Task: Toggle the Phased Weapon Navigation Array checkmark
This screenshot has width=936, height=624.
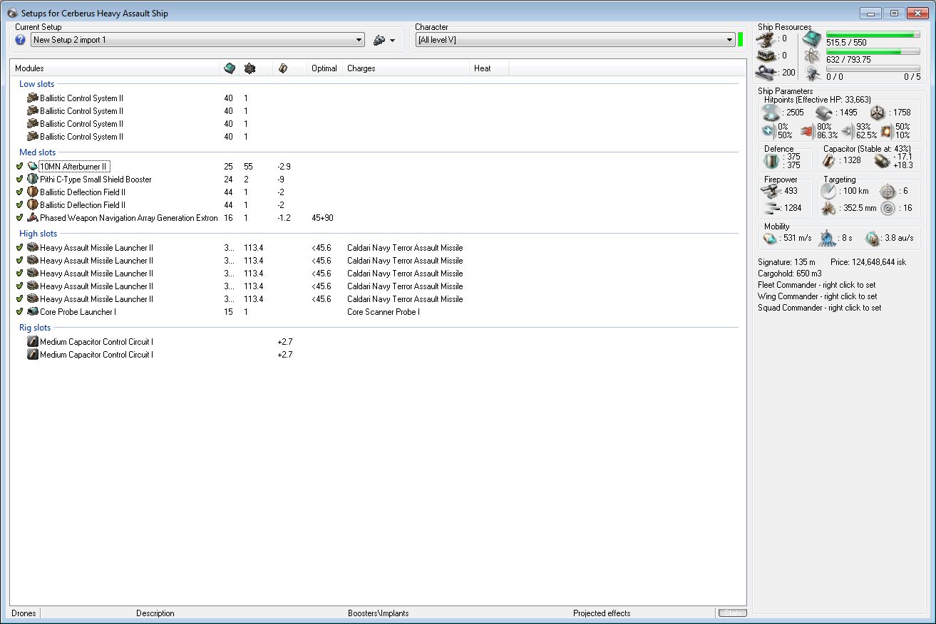Action: [19, 218]
